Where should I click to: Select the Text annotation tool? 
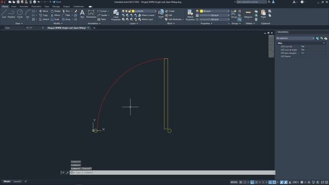[x=82, y=14]
